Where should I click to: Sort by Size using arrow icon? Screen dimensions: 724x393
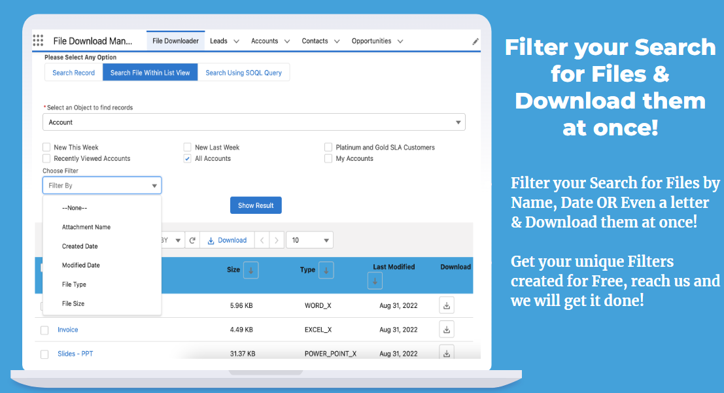tap(250, 269)
